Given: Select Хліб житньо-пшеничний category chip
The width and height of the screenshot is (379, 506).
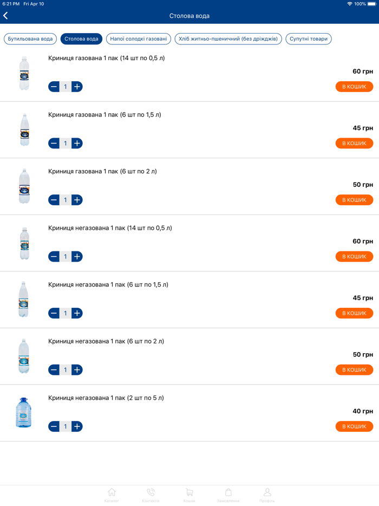Looking at the screenshot, I should pyautogui.click(x=228, y=39).
